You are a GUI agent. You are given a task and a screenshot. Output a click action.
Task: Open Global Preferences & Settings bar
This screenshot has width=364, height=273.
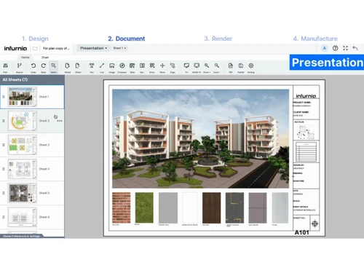[21, 236]
